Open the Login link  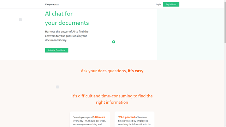tap(158, 5)
